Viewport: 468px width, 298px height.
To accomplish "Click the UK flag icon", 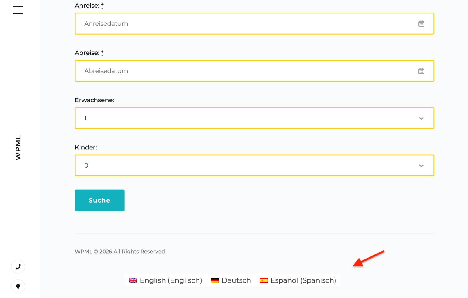I will (x=133, y=280).
